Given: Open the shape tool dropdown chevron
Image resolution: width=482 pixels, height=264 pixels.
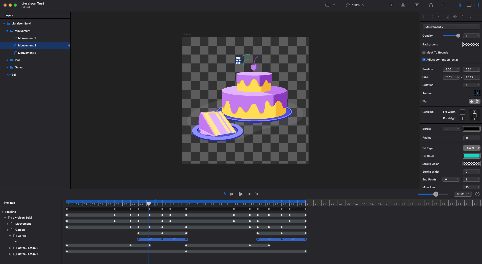Looking at the screenshot, I should click(334, 5).
